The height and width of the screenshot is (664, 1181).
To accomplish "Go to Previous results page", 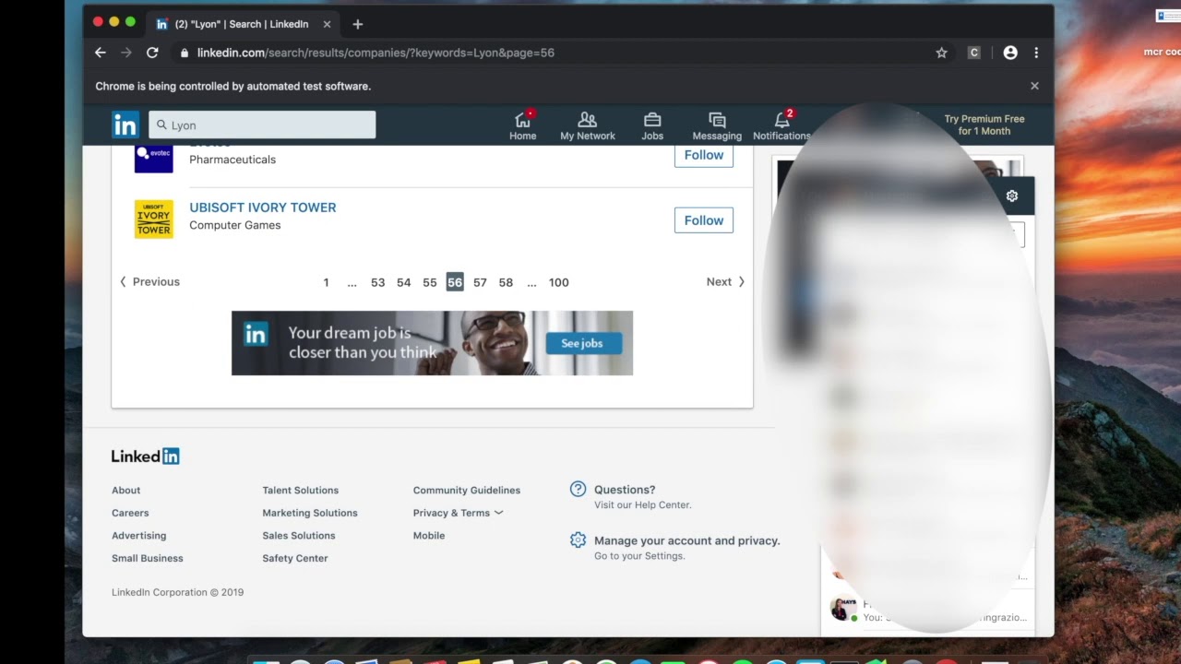I will click(x=149, y=282).
